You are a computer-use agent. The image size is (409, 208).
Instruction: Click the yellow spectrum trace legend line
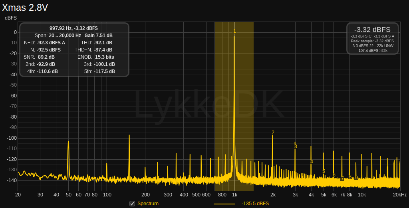click(x=224, y=204)
